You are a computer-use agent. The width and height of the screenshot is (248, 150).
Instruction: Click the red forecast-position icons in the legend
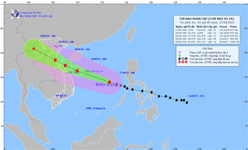(x=183, y=62)
